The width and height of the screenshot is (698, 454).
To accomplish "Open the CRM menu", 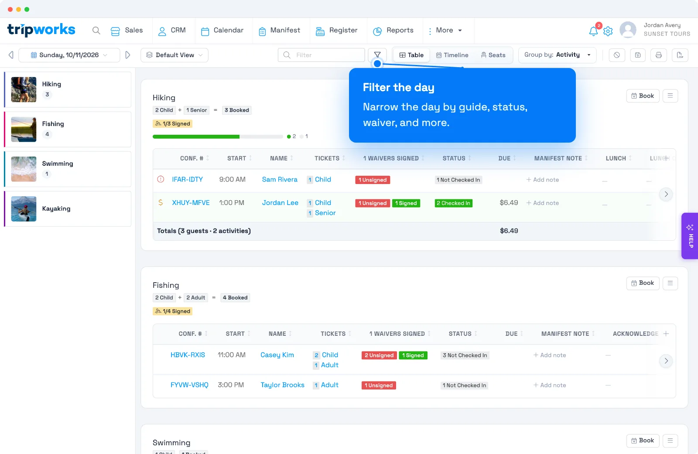I will click(x=172, y=31).
